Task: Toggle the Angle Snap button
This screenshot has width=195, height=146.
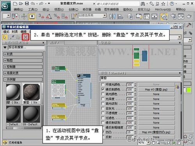Action: (x=49, y=16)
